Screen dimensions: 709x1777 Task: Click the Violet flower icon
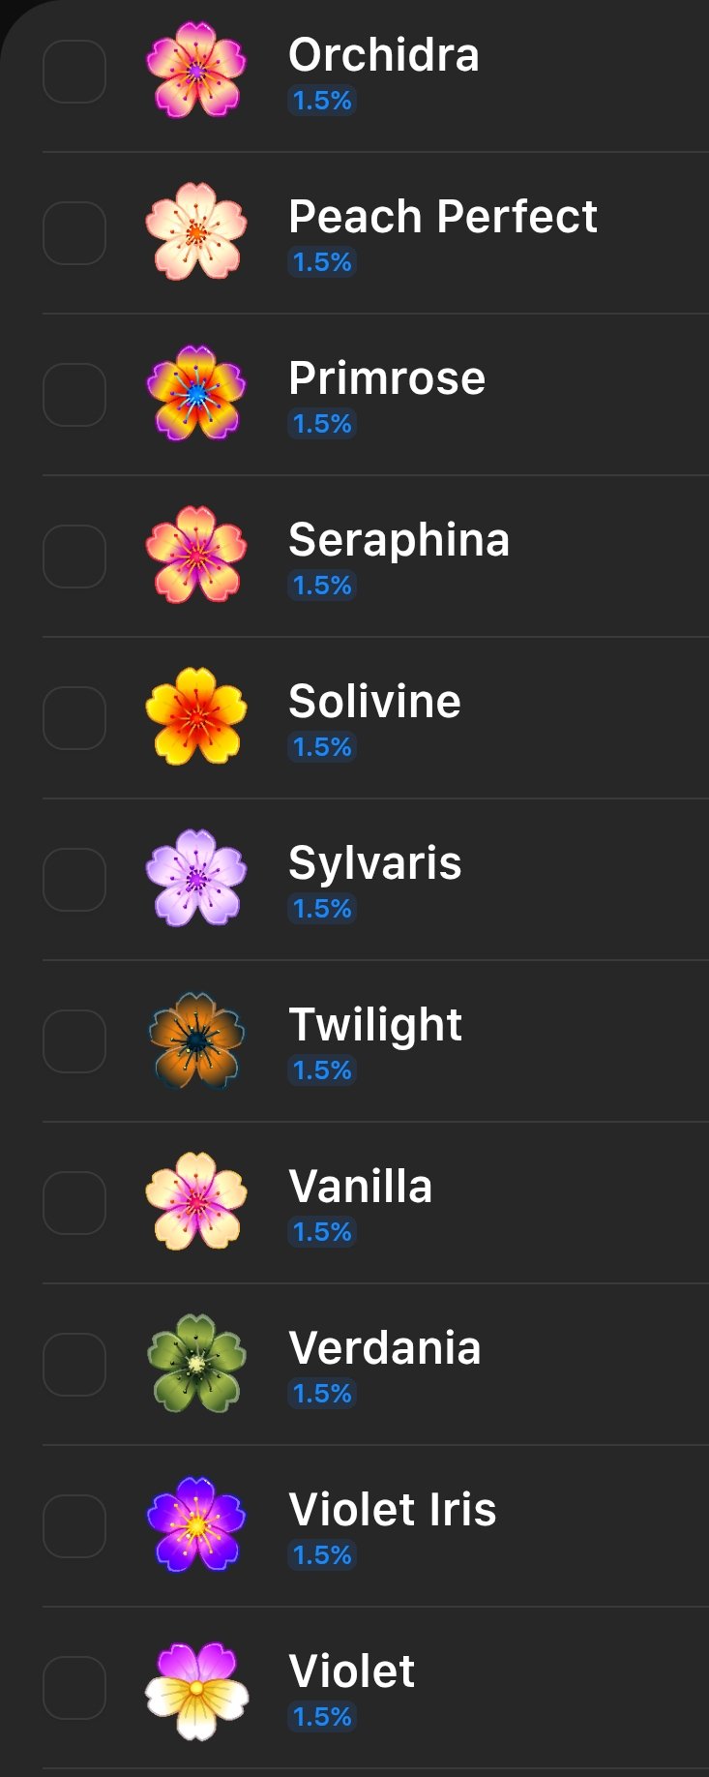196,1689
